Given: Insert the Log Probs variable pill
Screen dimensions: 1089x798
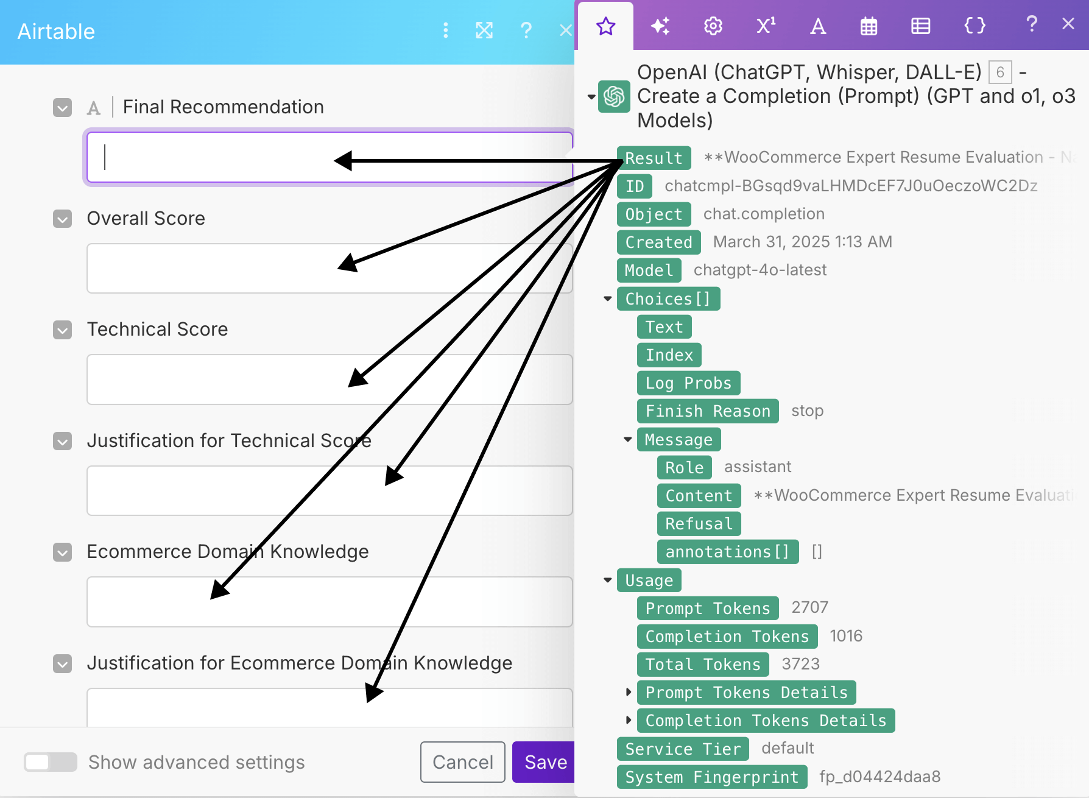Looking at the screenshot, I should (x=688, y=383).
